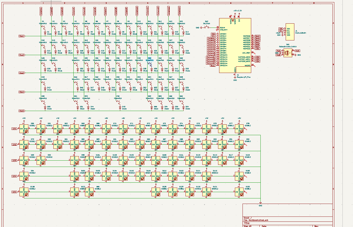Select the SW1 rotary encoder symbol
This screenshot has height=227, width=353.
coord(288,53)
